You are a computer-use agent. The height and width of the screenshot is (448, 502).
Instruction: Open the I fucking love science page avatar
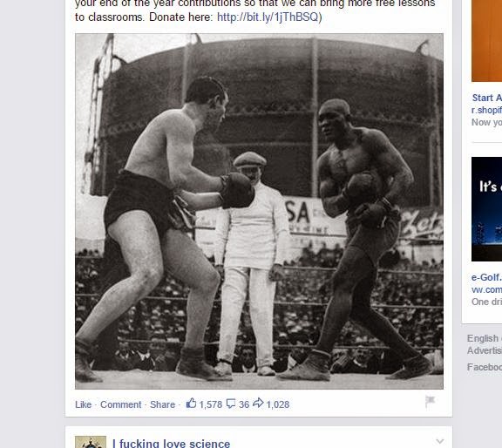91,442
